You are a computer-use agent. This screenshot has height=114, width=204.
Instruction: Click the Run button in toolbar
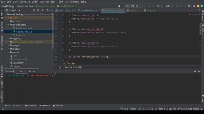[145, 6]
